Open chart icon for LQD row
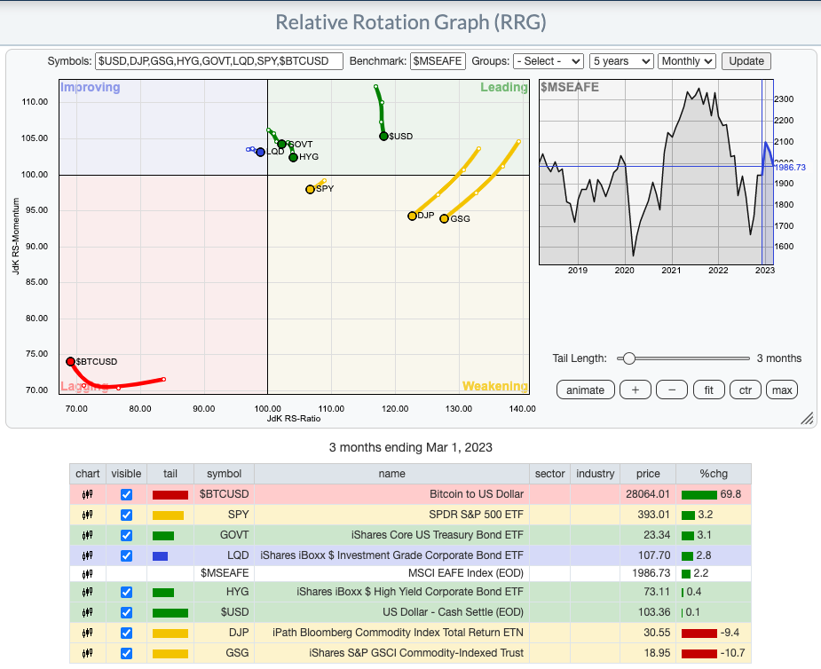The width and height of the screenshot is (821, 669). pyautogui.click(x=88, y=555)
